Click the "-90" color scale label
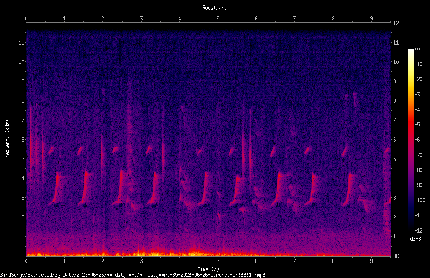Viewport: 430px width, 278px height. pos(418,185)
